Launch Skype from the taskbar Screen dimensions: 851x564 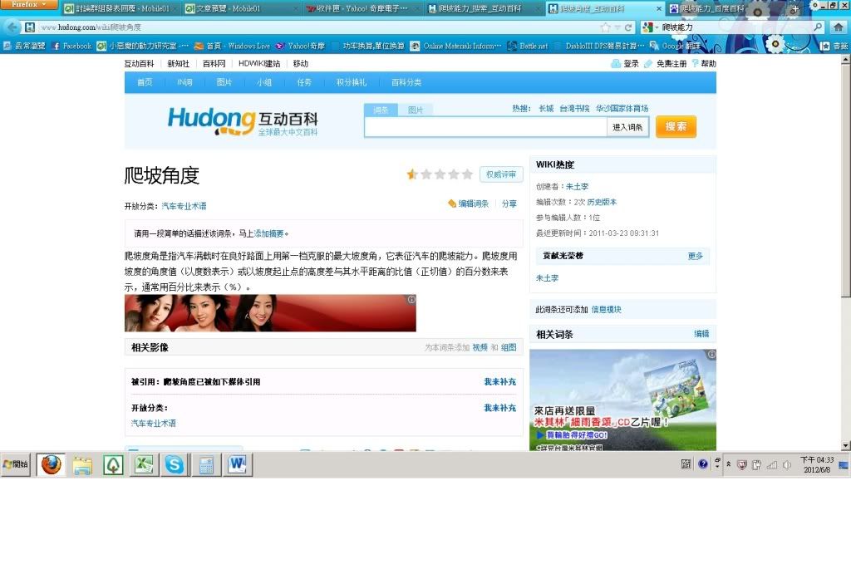[175, 465]
